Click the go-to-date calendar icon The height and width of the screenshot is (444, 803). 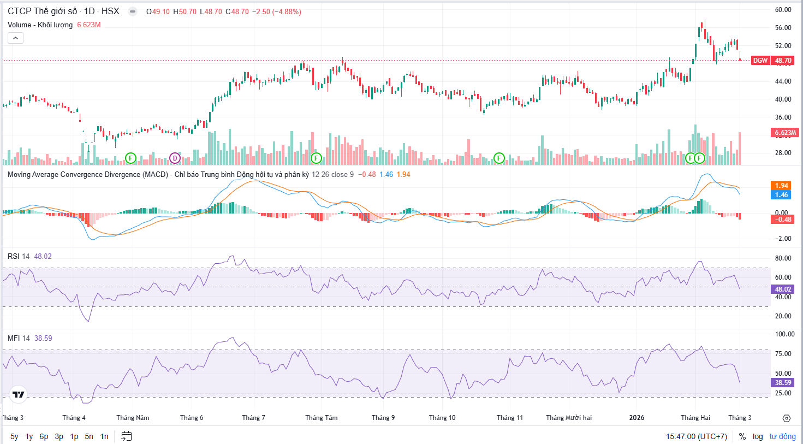pos(126,436)
